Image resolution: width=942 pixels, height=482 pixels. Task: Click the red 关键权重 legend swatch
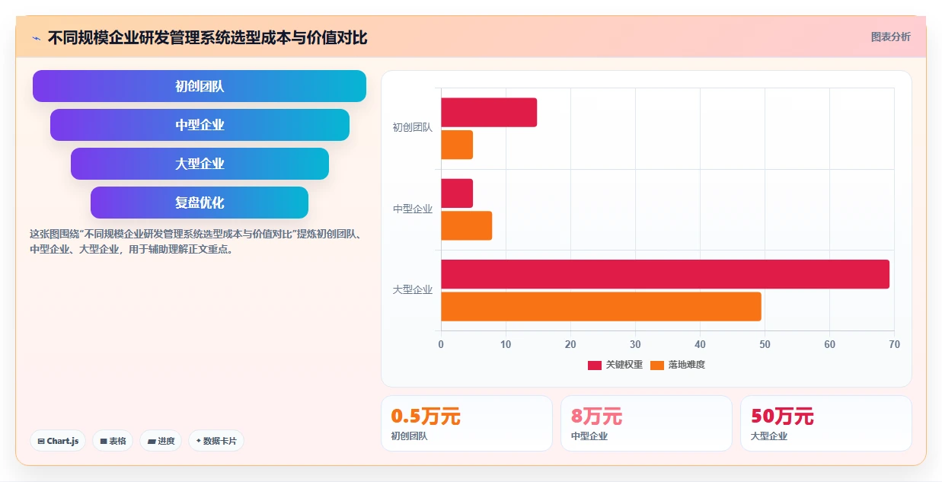595,365
